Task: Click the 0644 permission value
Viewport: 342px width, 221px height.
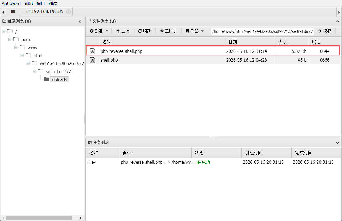Action: pyautogui.click(x=325, y=51)
